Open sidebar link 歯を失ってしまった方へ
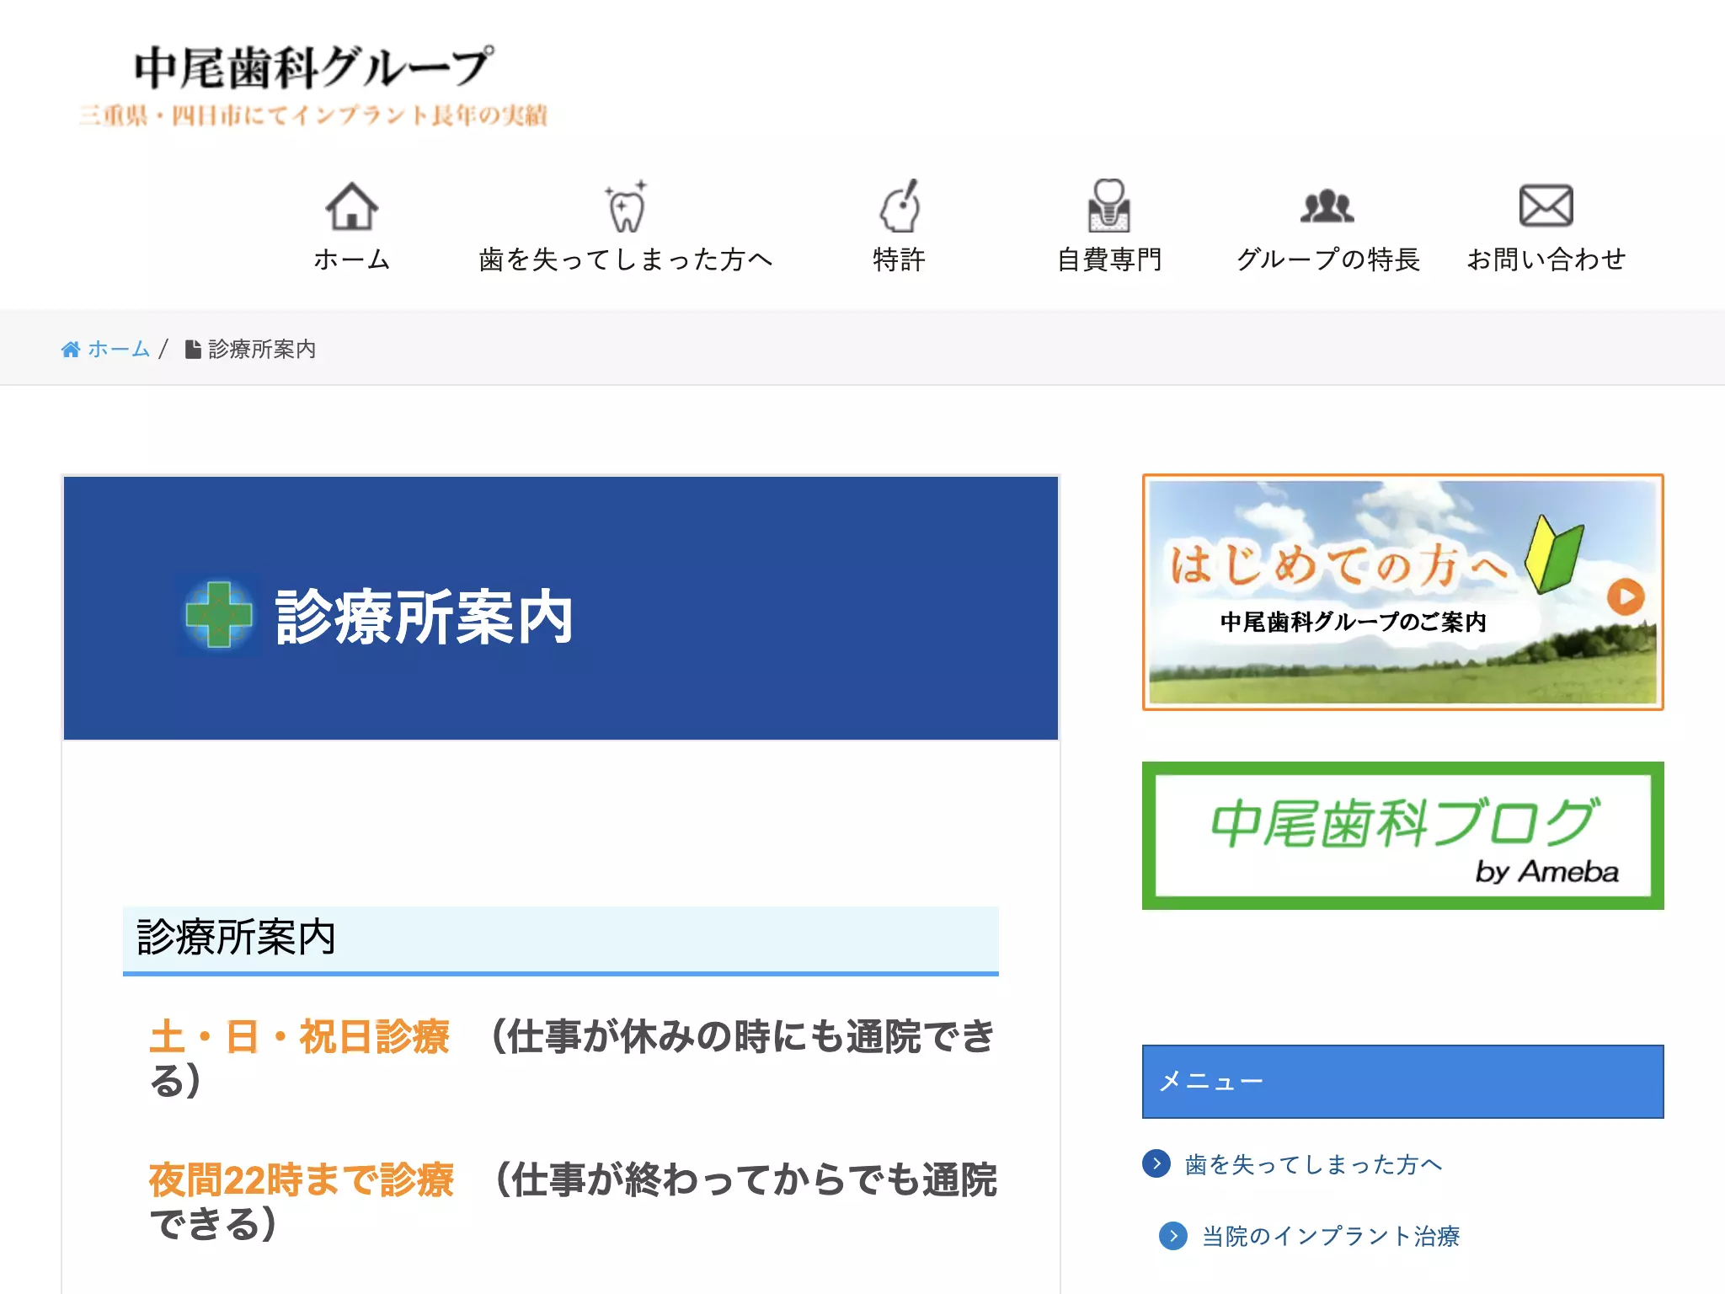 pos(1313,1164)
